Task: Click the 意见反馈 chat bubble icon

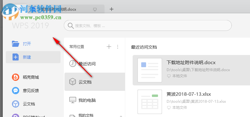Action: [16, 91]
